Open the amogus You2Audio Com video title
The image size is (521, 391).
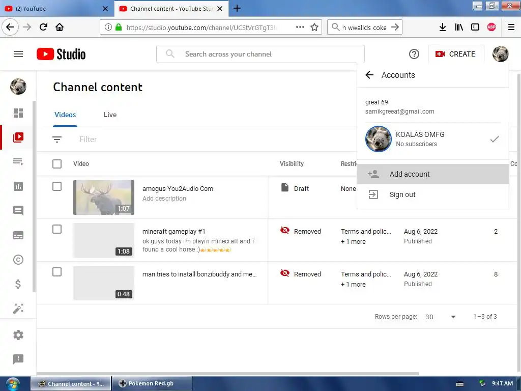pos(178,188)
